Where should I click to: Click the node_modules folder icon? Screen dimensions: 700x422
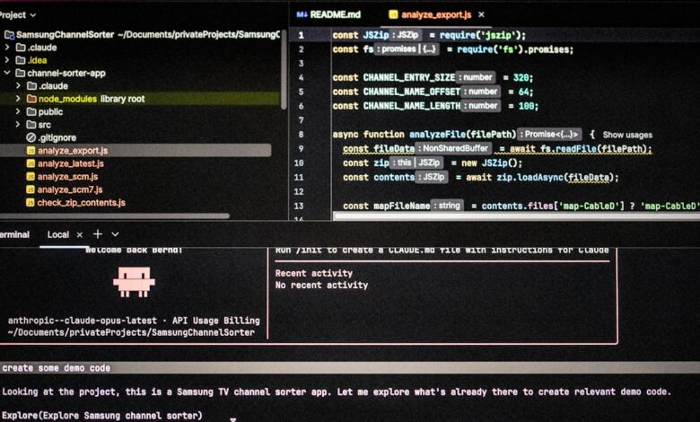[x=31, y=99]
